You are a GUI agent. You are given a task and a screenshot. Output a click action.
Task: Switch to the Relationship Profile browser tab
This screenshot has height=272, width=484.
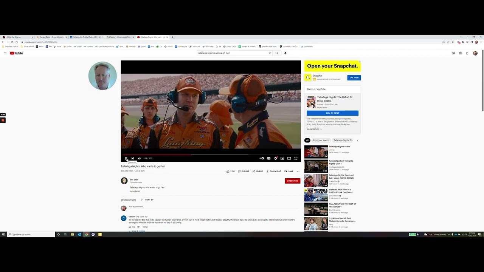click(85, 37)
